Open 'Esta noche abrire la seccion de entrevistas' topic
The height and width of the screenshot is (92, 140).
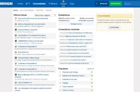click(x=33, y=19)
